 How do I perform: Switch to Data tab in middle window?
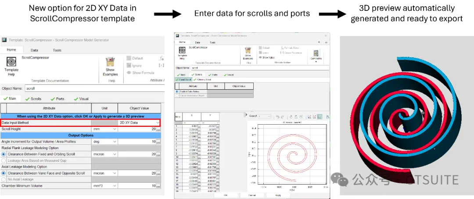tap(197, 43)
